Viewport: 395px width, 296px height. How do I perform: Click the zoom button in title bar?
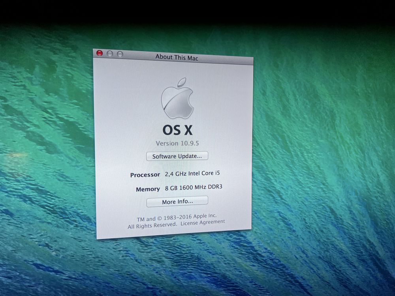point(120,54)
